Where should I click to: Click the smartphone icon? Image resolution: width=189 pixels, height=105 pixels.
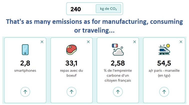tap(25, 50)
